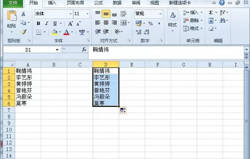Image resolution: width=250 pixels, height=159 pixels.
Task: Expand underline style options arrow
Action: (x=61, y=24)
